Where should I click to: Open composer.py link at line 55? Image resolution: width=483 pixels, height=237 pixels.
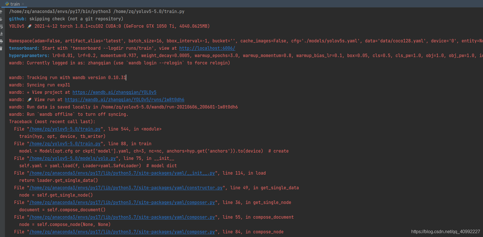(122, 217)
